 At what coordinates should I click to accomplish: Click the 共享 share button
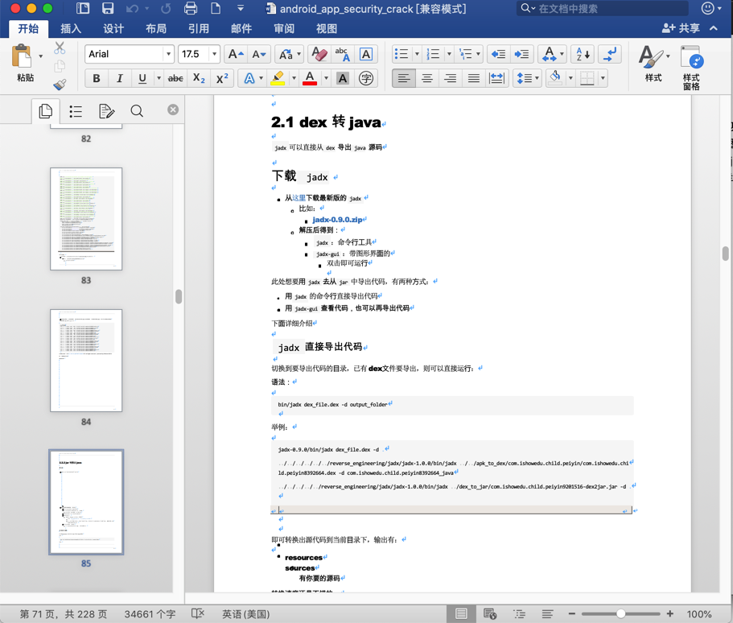pos(681,28)
